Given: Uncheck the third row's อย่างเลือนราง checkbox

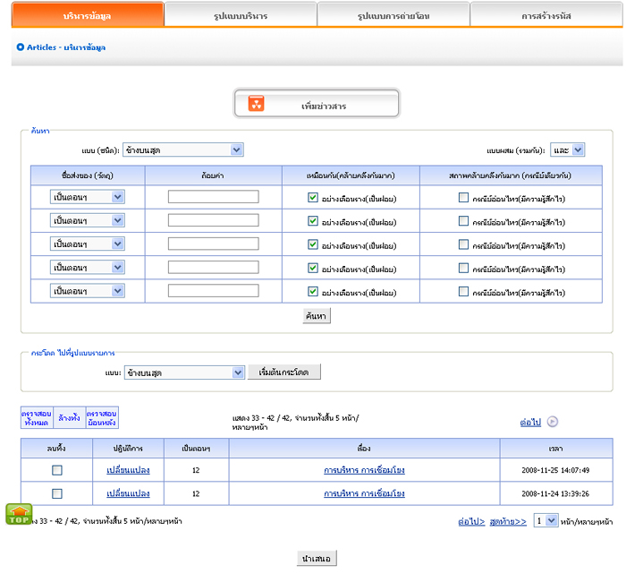Looking at the screenshot, I should (313, 244).
